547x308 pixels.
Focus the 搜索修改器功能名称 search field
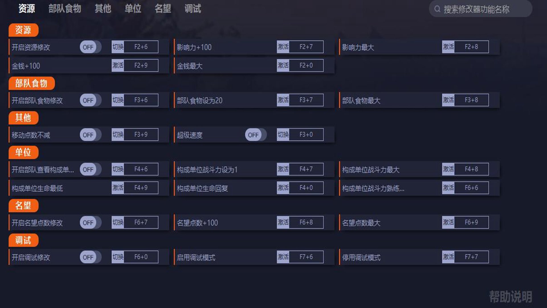484,9
